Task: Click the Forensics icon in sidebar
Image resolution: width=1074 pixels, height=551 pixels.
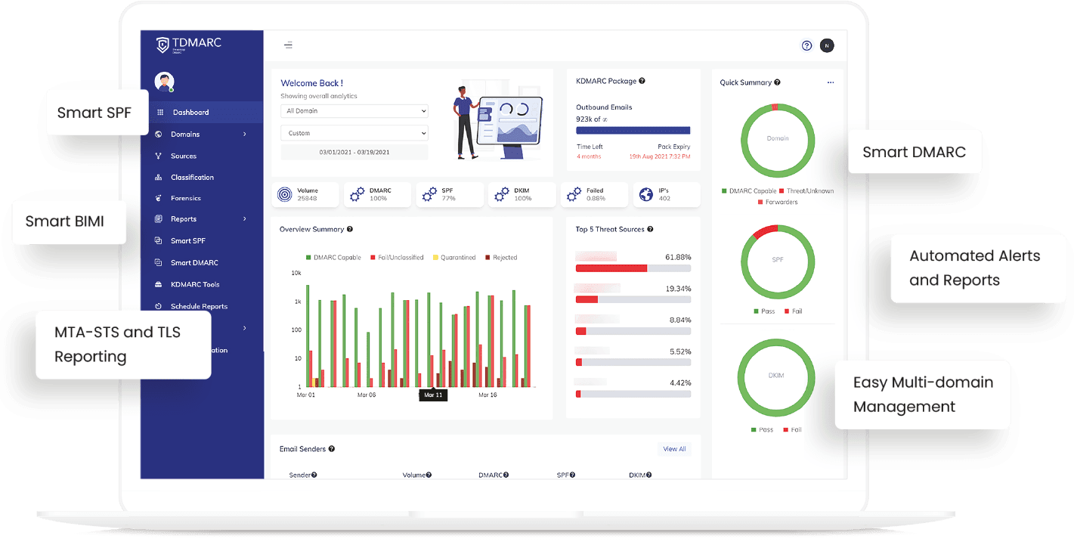Action: [159, 198]
